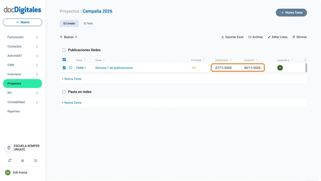Viewport: 321px width, 181px height.
Task: Switch to the Tabla view tab
Action: (x=88, y=23)
